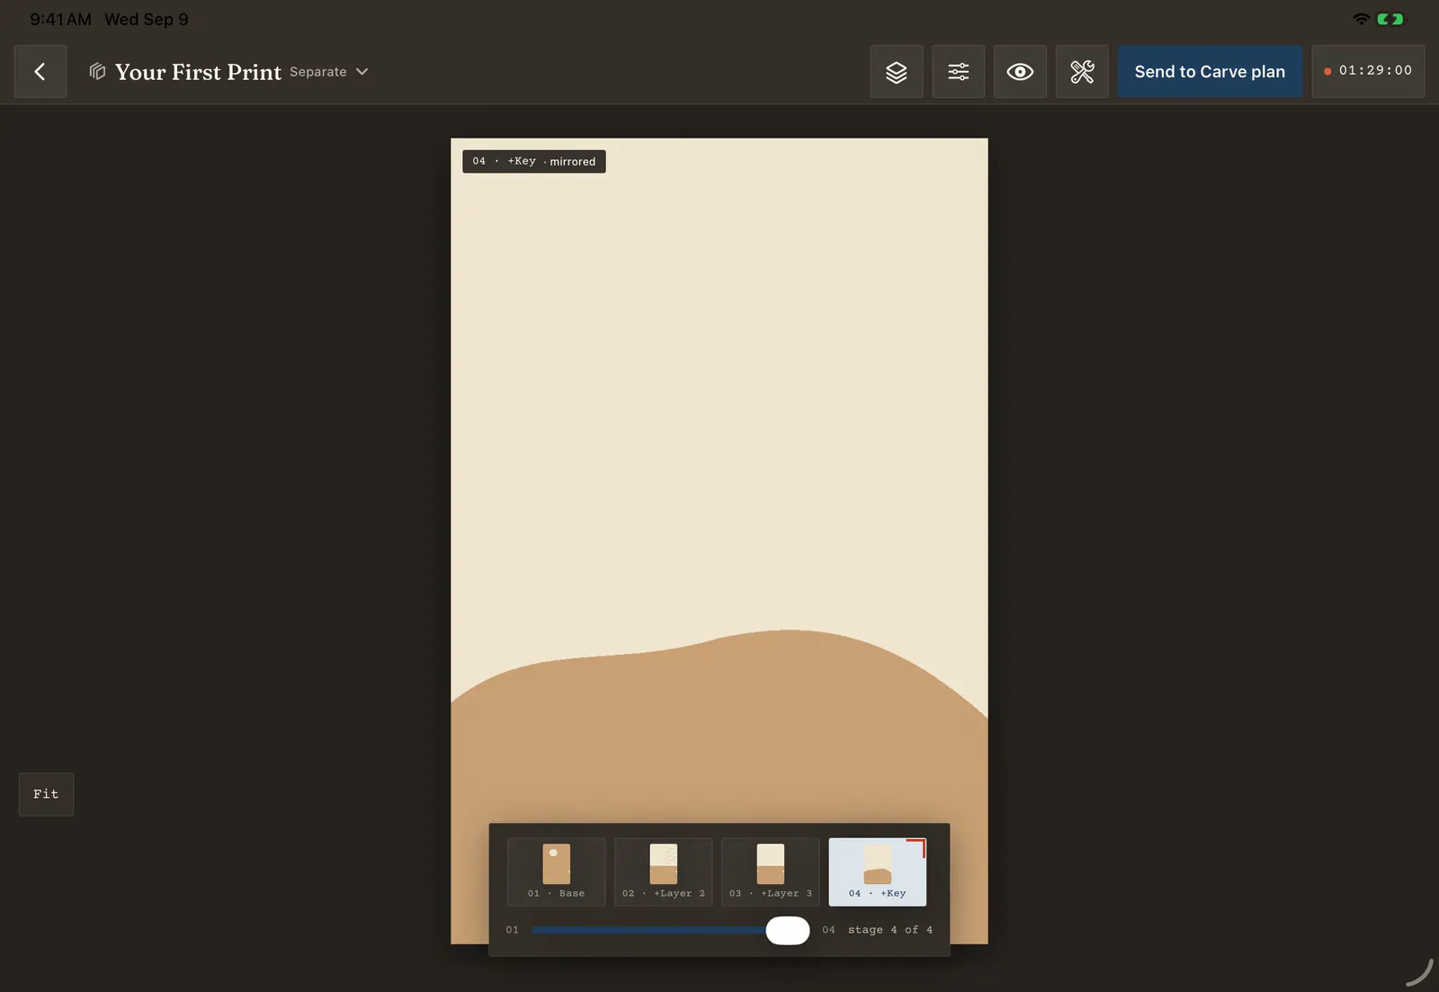Go back using the left chevron button
The height and width of the screenshot is (992, 1439).
point(40,72)
